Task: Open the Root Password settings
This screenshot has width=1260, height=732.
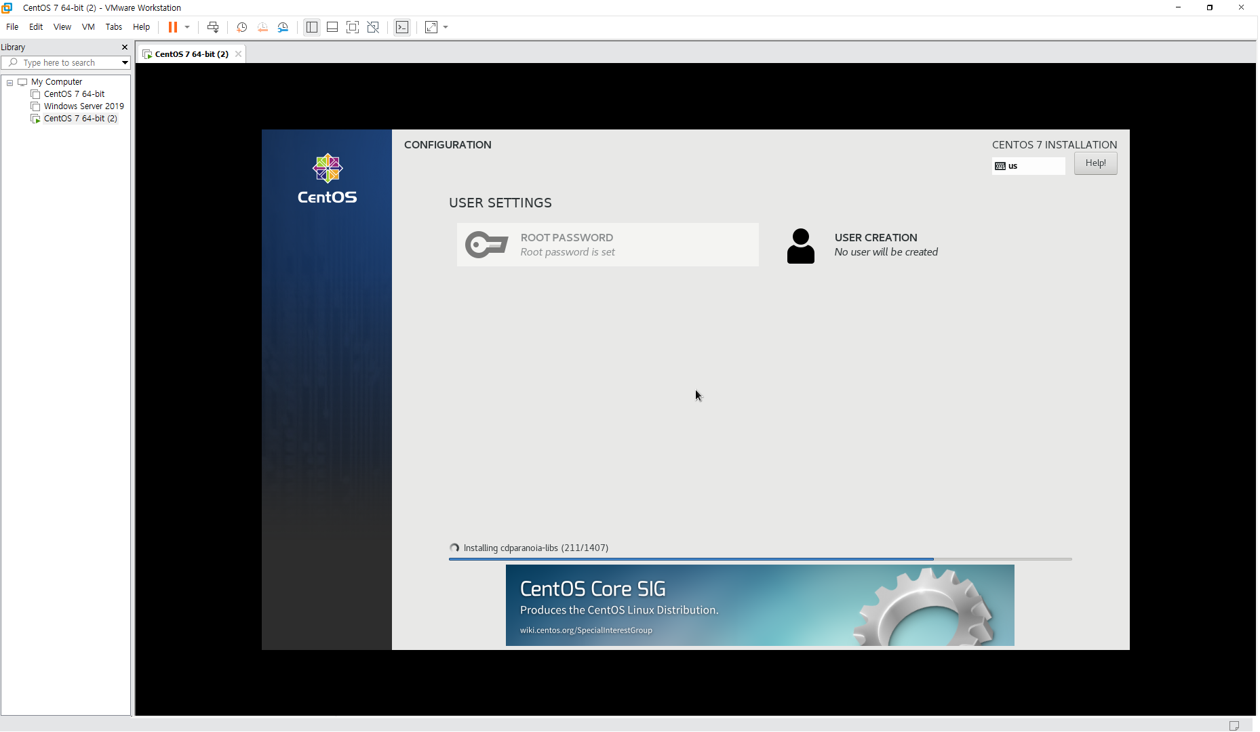Action: click(x=608, y=245)
